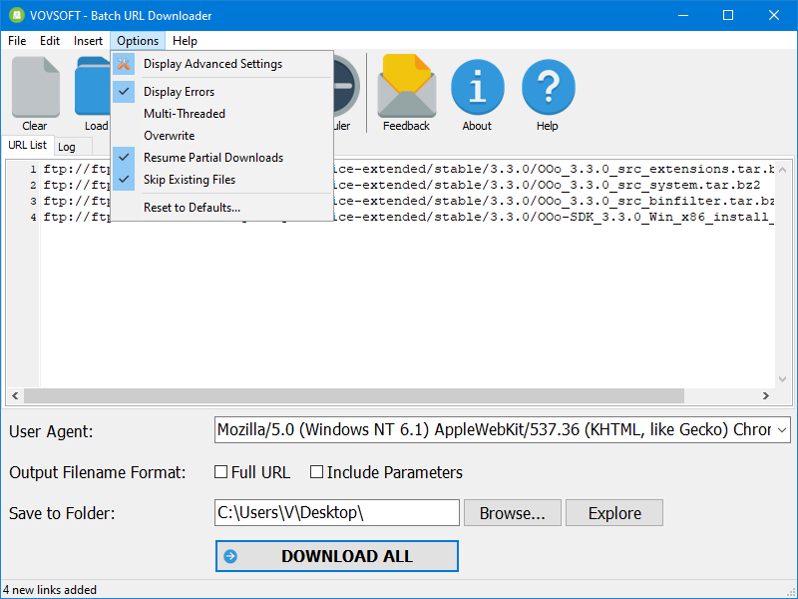Select Display Advanced Settings menu entry
This screenshot has width=798, height=599.
click(221, 64)
